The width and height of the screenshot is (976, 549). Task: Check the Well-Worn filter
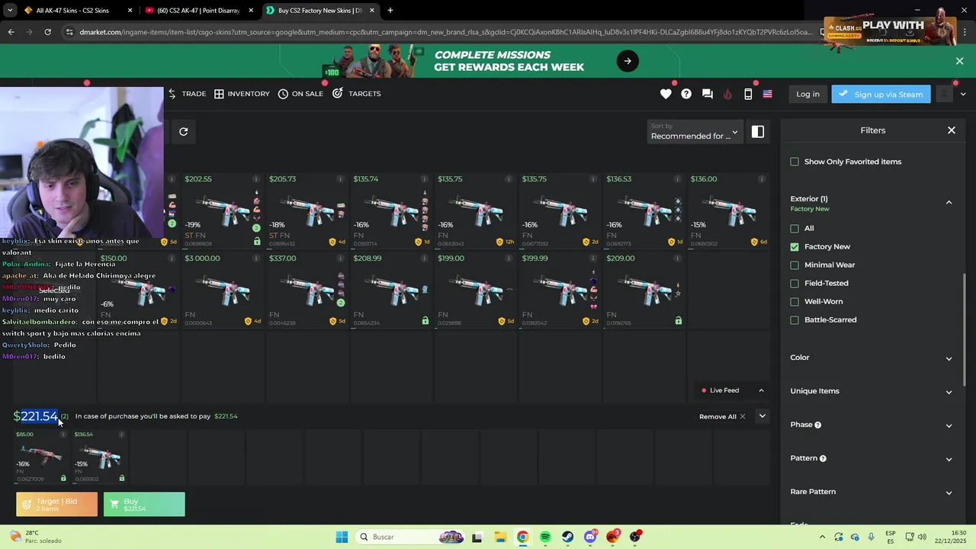coord(795,301)
